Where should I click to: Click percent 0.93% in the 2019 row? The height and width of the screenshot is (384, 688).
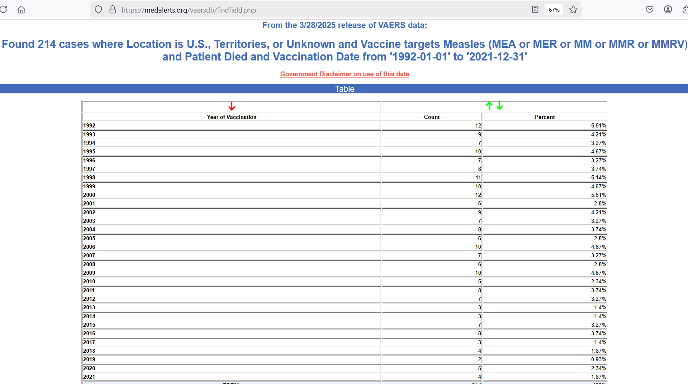point(599,360)
